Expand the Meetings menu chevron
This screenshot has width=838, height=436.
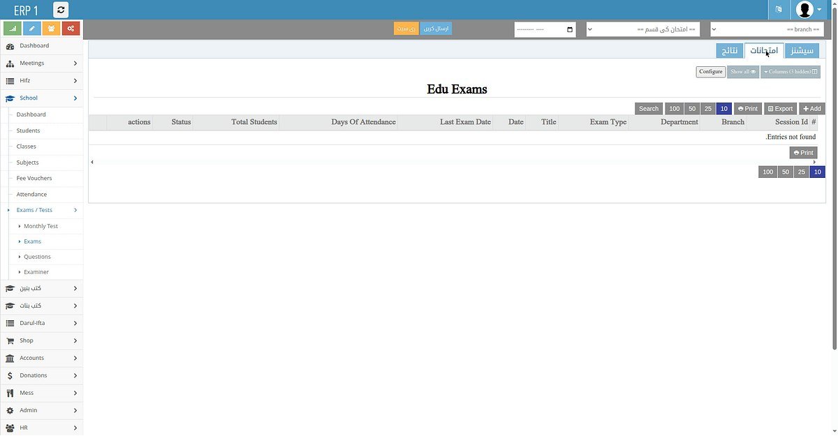point(75,63)
